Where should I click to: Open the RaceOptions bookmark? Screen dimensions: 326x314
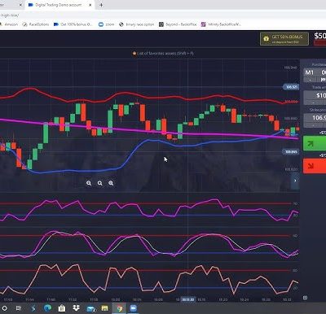pos(36,24)
